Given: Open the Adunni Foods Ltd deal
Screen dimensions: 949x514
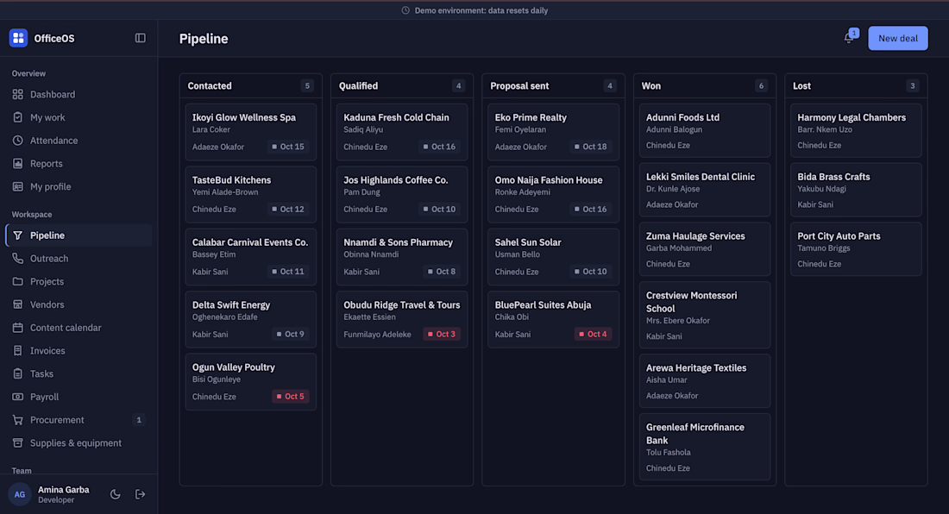Looking at the screenshot, I should (705, 130).
